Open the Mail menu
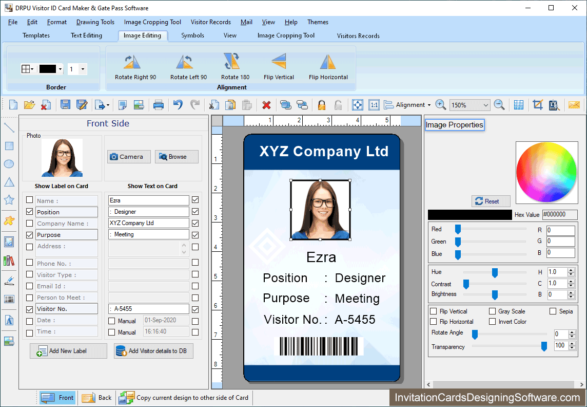Image resolution: width=587 pixels, height=407 pixels. tap(246, 22)
